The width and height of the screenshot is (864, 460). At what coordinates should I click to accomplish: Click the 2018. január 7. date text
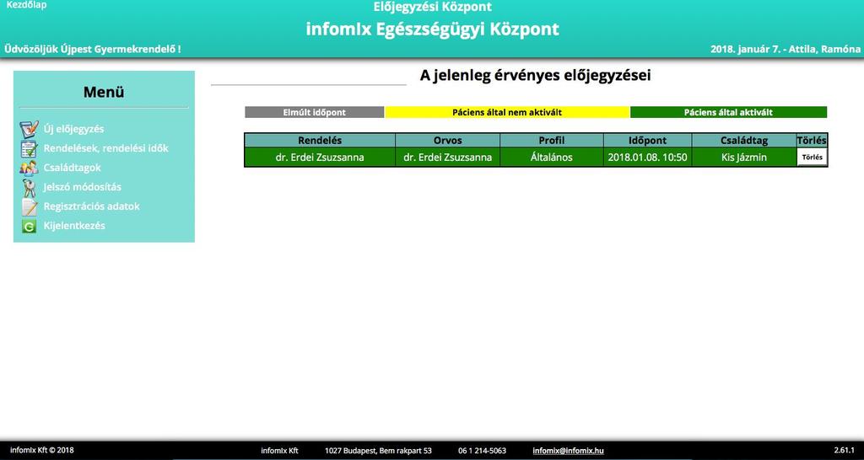point(745,49)
